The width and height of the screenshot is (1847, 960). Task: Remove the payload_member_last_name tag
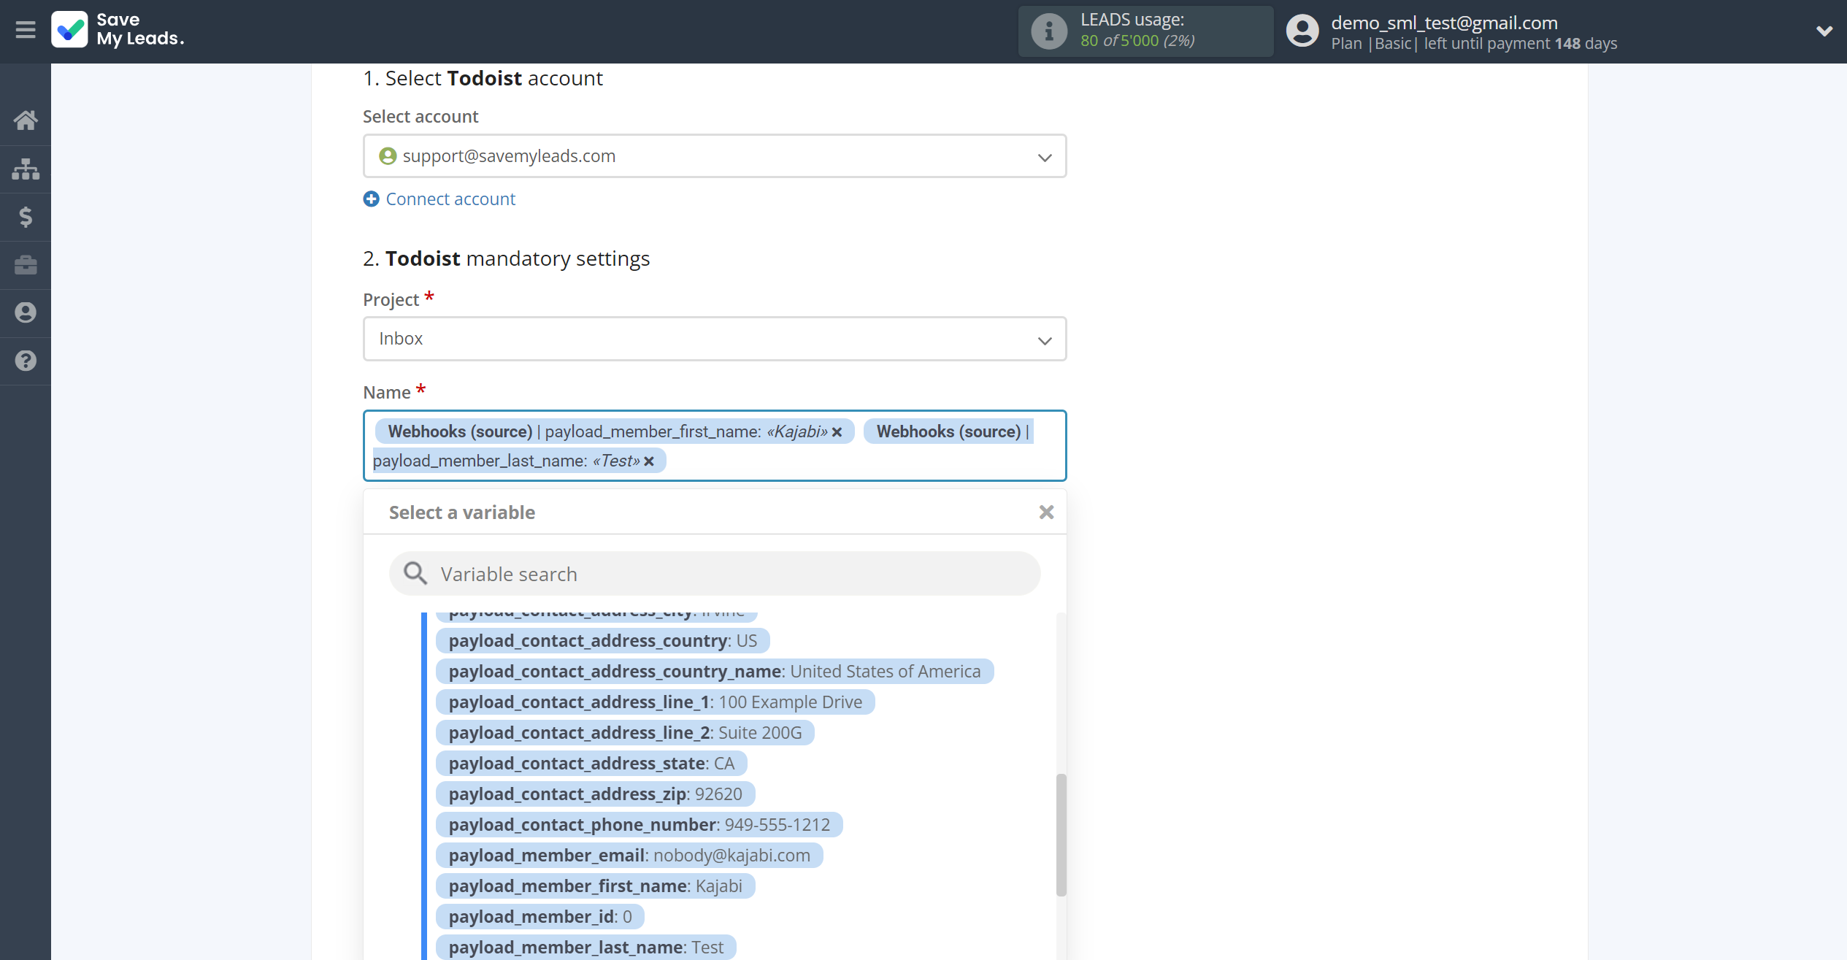pos(649,461)
